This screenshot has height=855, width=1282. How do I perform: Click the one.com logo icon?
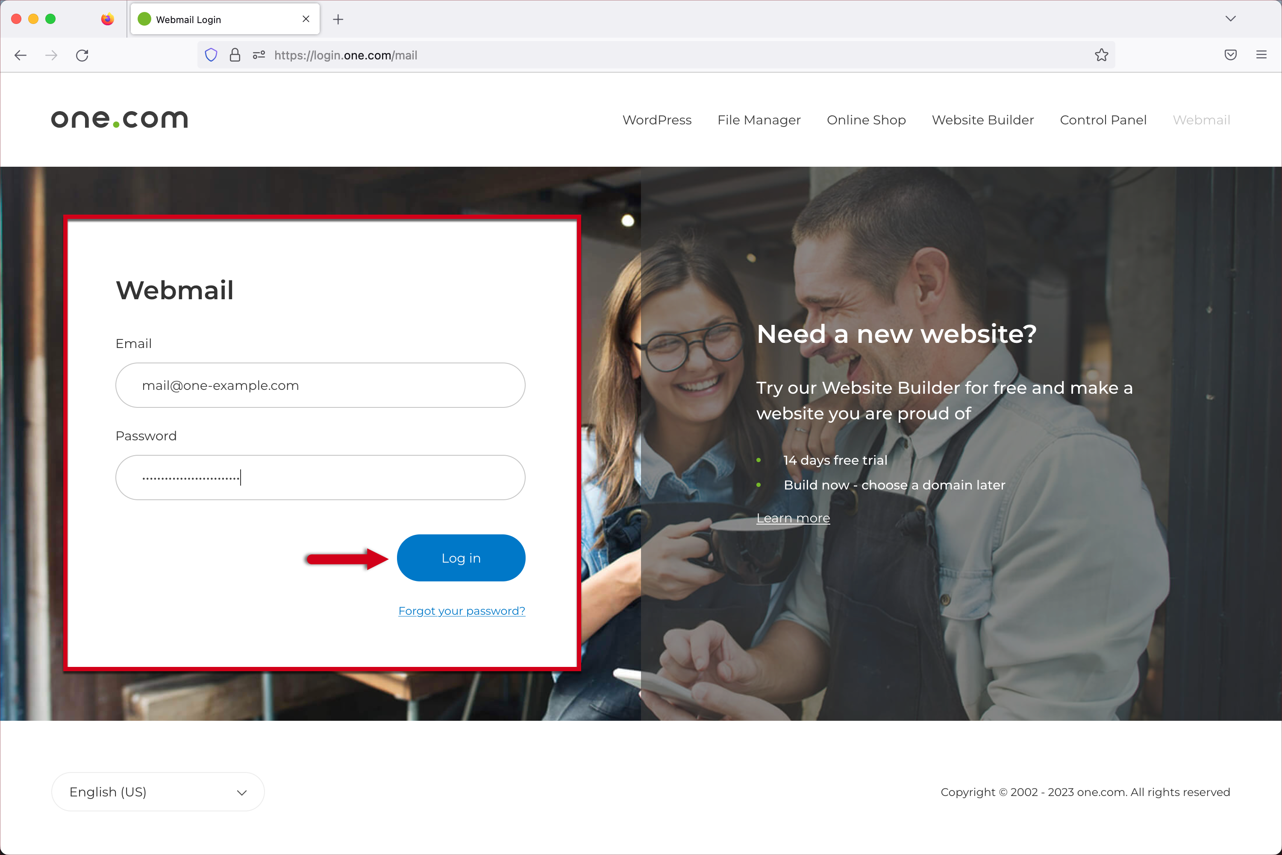(x=119, y=118)
